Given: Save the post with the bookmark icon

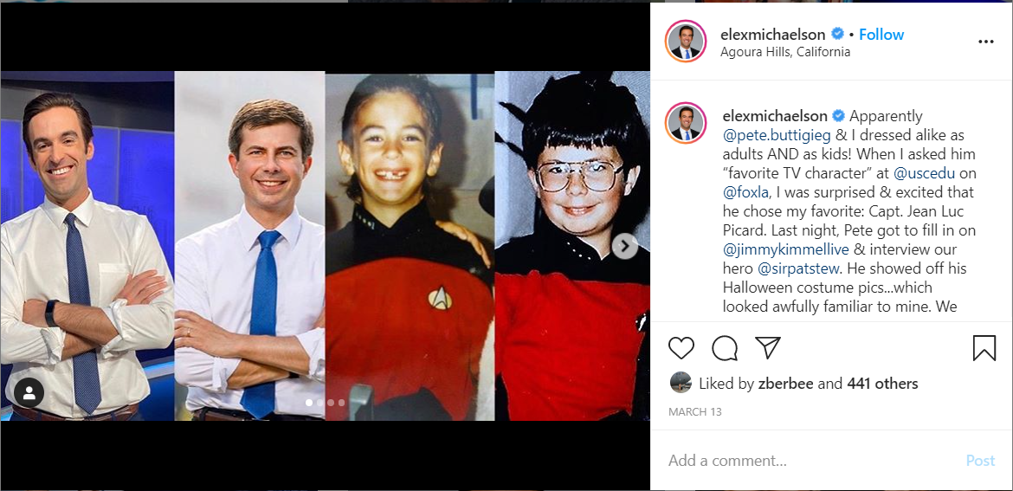Looking at the screenshot, I should tap(984, 348).
